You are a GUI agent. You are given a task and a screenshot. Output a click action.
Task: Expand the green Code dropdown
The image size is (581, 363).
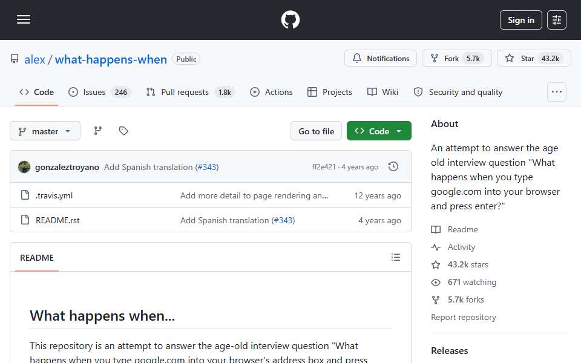coord(379,131)
